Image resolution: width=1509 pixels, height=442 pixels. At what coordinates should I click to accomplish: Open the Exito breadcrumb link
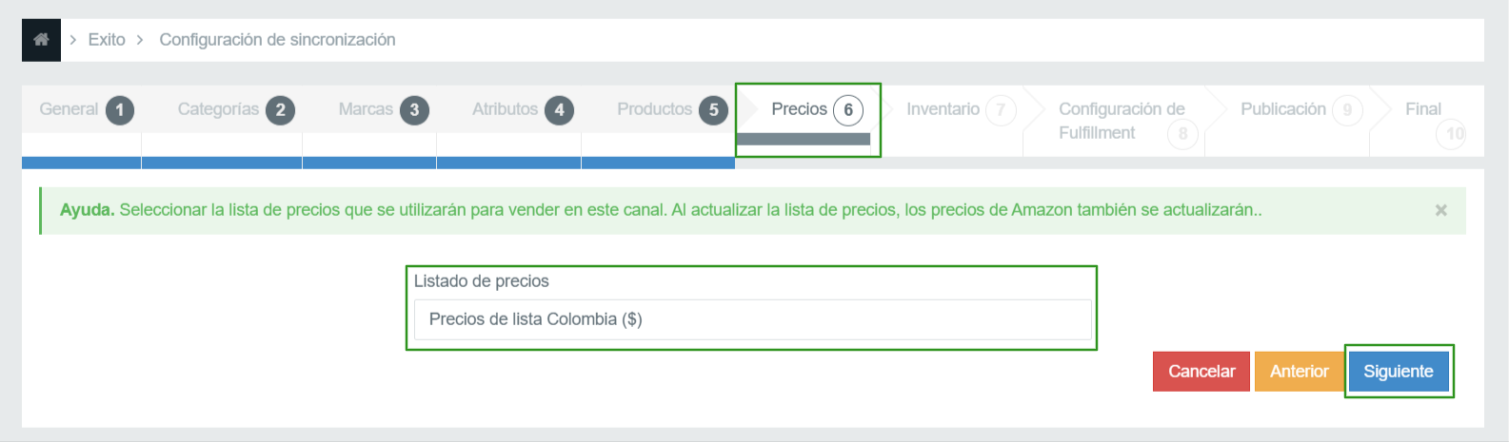pyautogui.click(x=107, y=40)
